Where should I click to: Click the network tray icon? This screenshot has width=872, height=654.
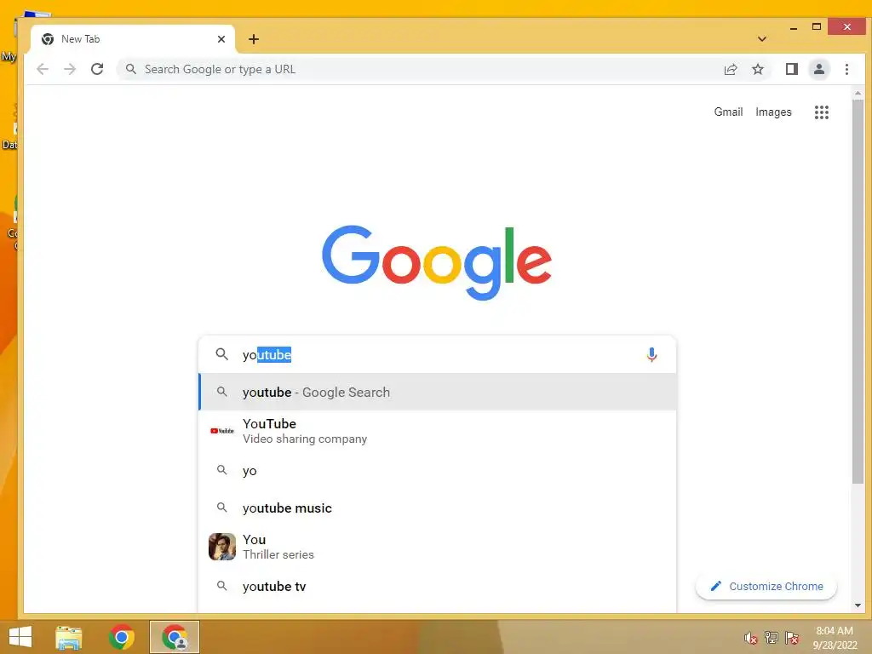coord(772,637)
